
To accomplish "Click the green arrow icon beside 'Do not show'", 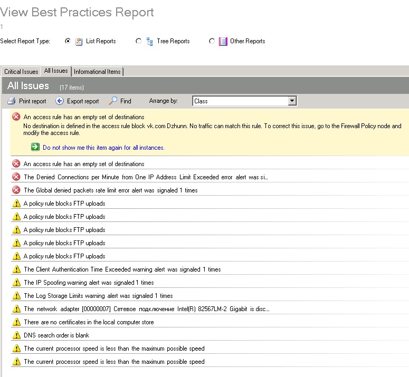I will (35, 148).
